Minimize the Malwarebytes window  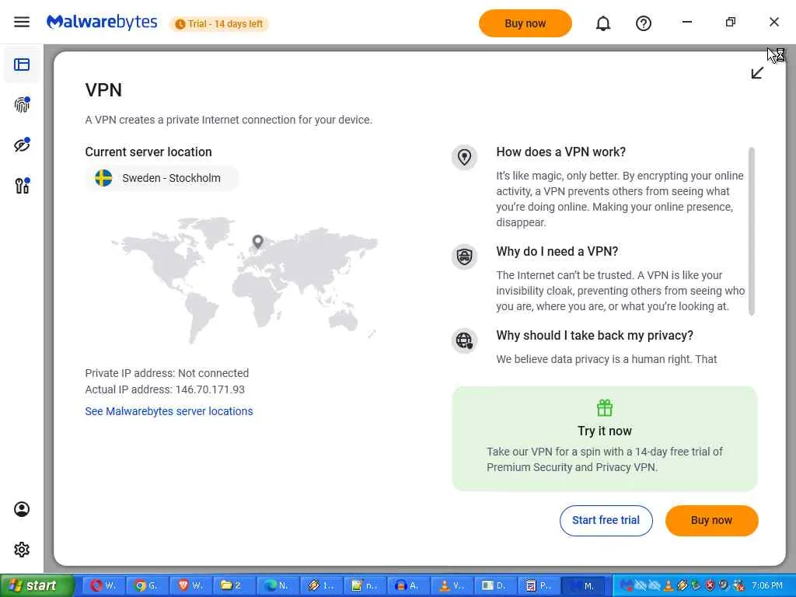pyautogui.click(x=687, y=23)
